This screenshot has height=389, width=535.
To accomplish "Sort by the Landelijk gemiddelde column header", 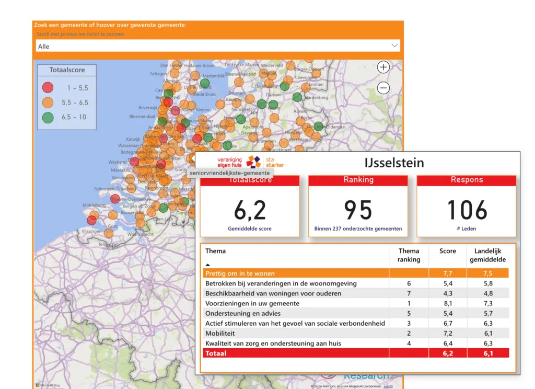I will (487, 255).
